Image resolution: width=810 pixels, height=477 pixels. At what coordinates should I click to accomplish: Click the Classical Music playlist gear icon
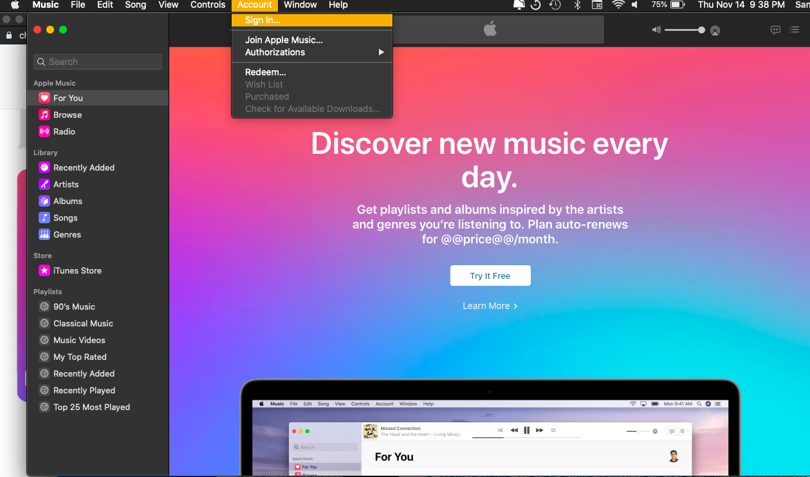pyautogui.click(x=44, y=323)
